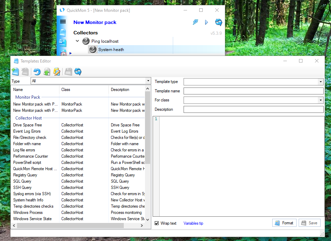The width and height of the screenshot is (331, 241).
Task: Click the QuickMon title bar app icon
Action: 62,10
